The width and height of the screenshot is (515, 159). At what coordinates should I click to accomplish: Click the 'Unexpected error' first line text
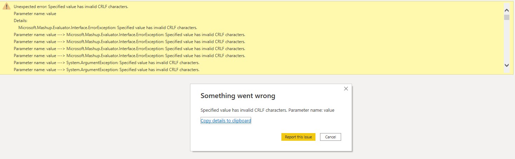tap(71, 7)
